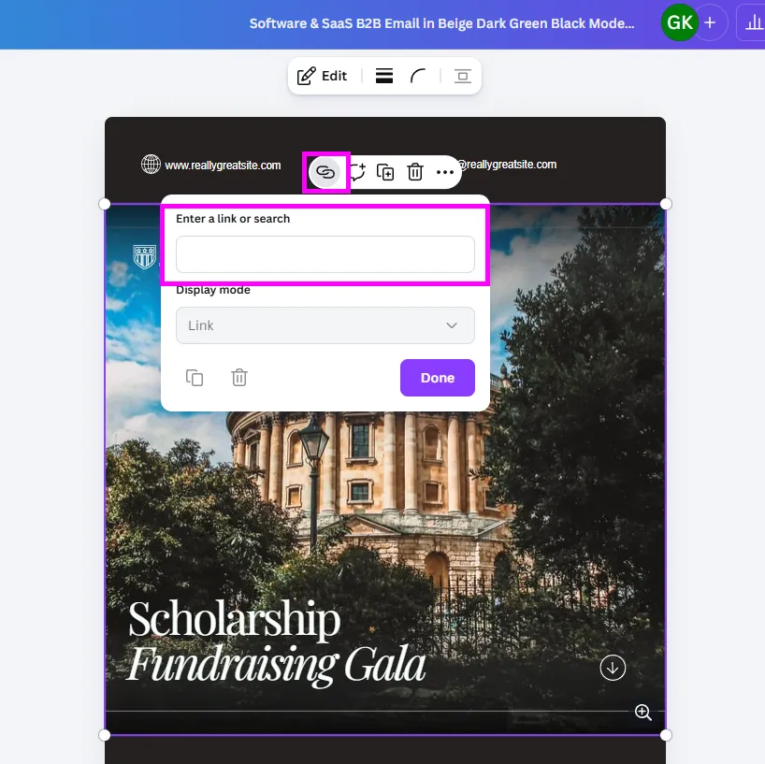Open the GK profile avatar
This screenshot has width=765, height=764.
[x=680, y=22]
